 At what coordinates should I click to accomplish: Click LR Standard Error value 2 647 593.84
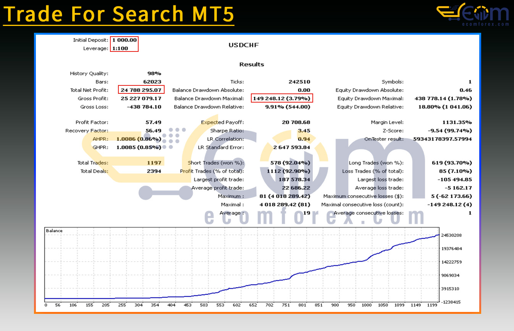(292, 148)
